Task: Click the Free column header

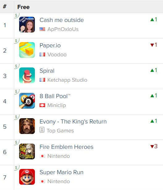Action: click(x=23, y=7)
